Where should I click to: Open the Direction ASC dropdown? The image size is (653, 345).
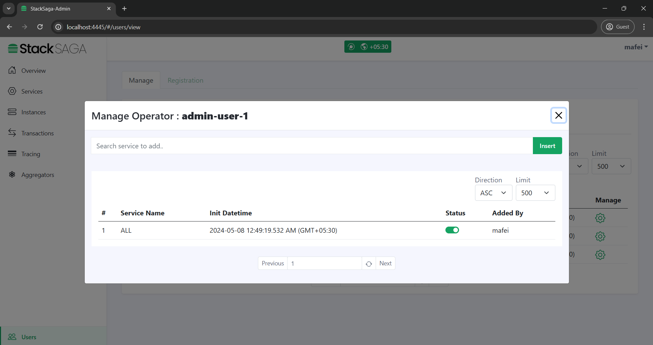pos(493,193)
